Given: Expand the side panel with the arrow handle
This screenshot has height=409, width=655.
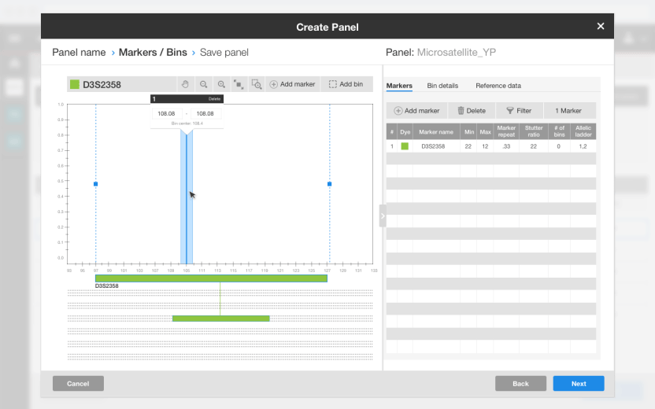Looking at the screenshot, I should (x=383, y=216).
